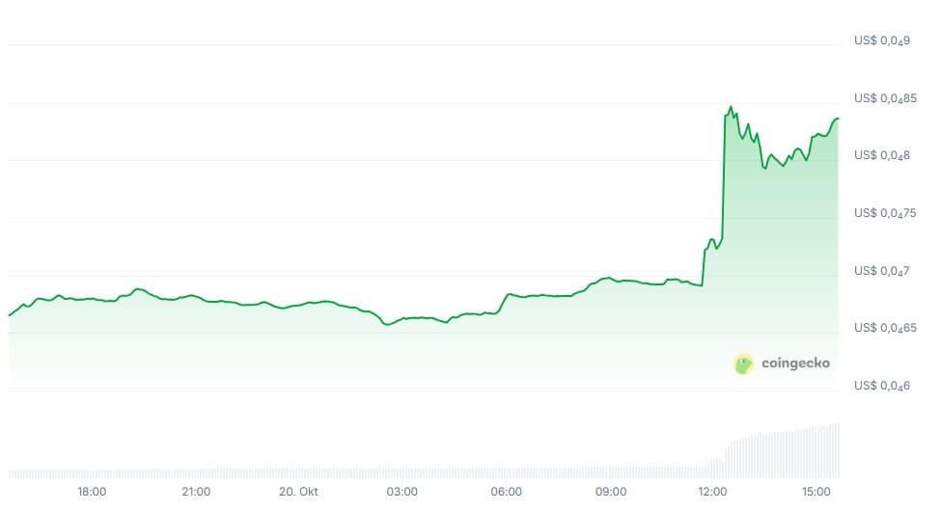Select the 03:00 time axis label
The width and height of the screenshot is (941, 511).
402,491
